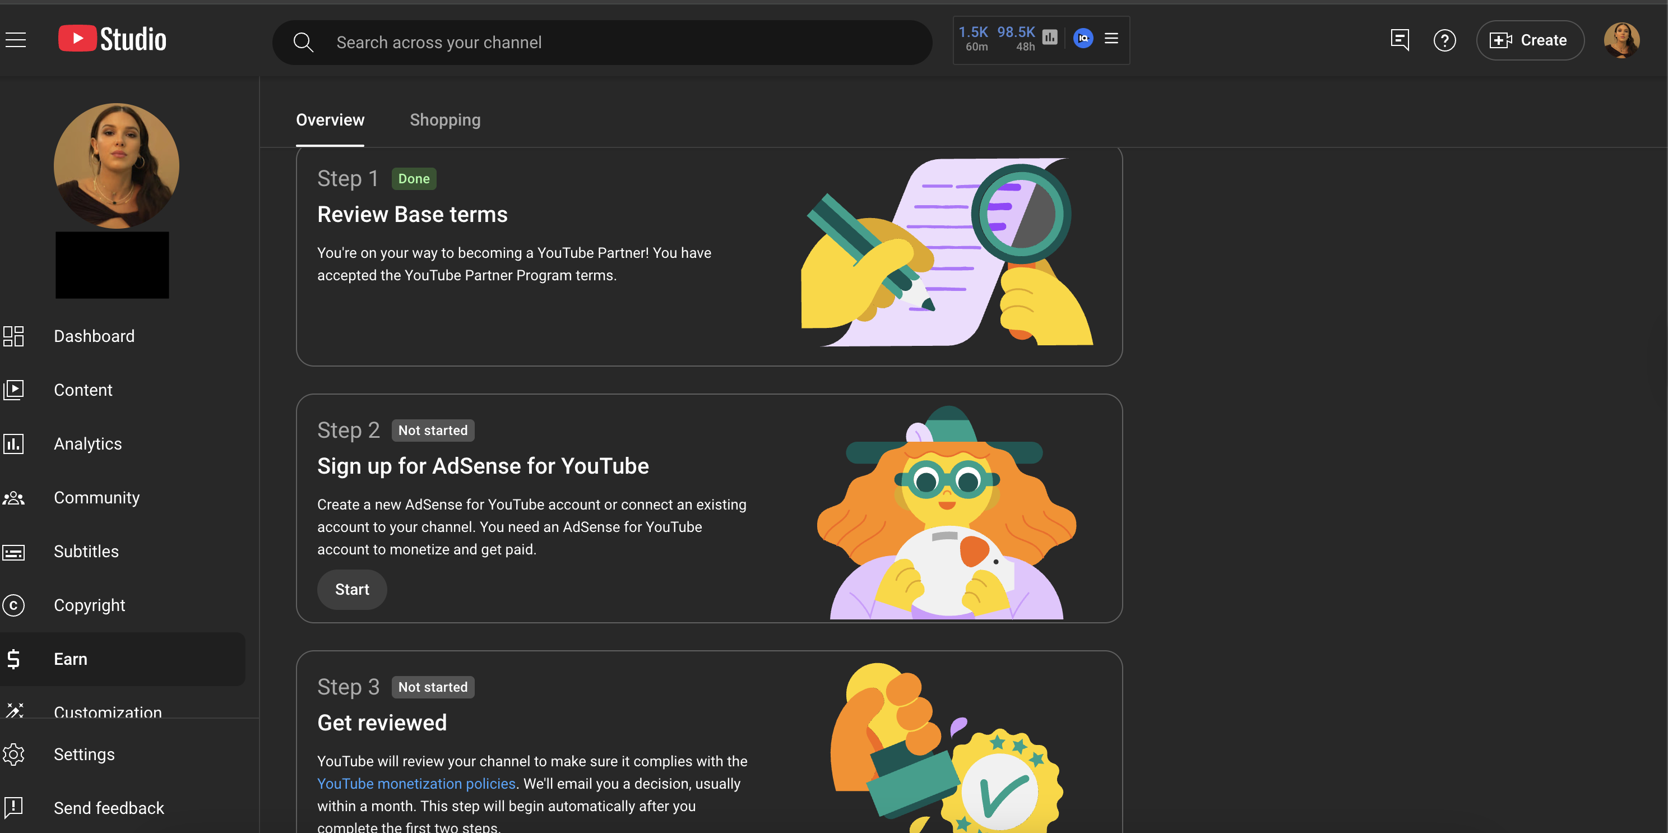Click the '98.5K' 48h stat in the widget
This screenshot has width=1668, height=833.
point(1016,38)
